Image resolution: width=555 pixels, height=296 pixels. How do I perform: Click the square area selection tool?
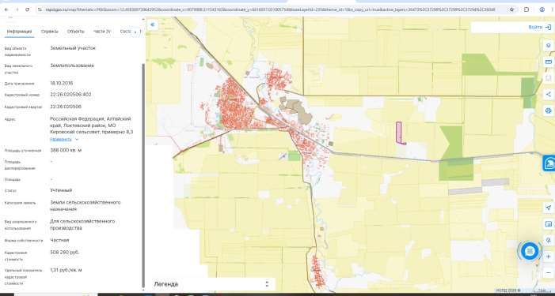pyautogui.click(x=549, y=78)
